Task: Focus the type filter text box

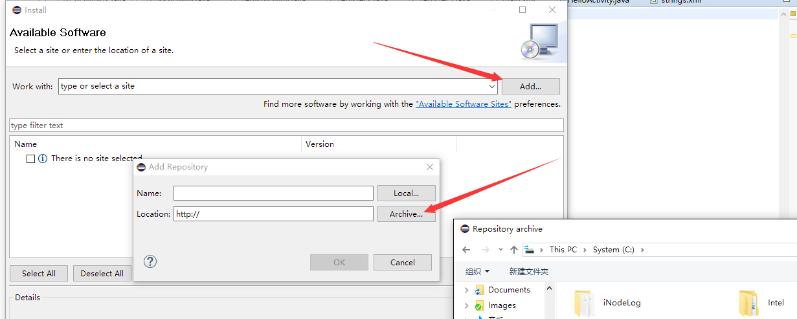Action: coord(286,125)
